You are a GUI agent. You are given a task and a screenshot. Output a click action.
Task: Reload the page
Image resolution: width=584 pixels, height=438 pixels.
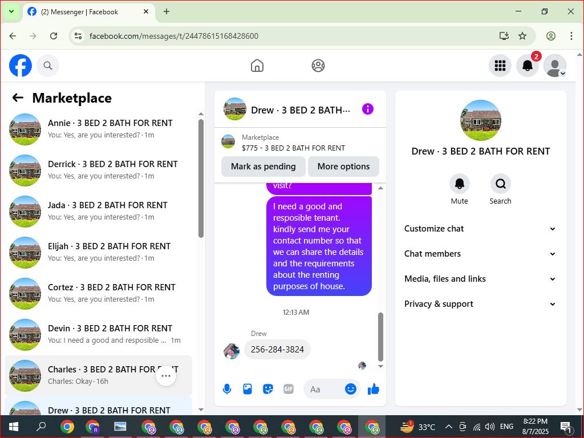coord(54,36)
